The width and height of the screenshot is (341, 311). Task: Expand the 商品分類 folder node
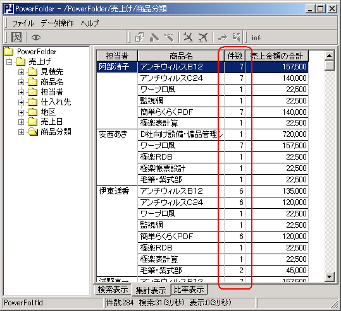coord(21,132)
